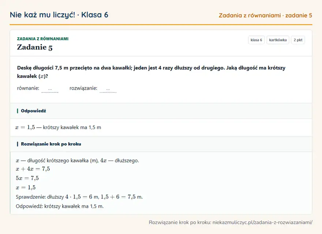This screenshot has width=322, height=234.
Task: Click the '2 pkt' badge
Action: [298, 40]
